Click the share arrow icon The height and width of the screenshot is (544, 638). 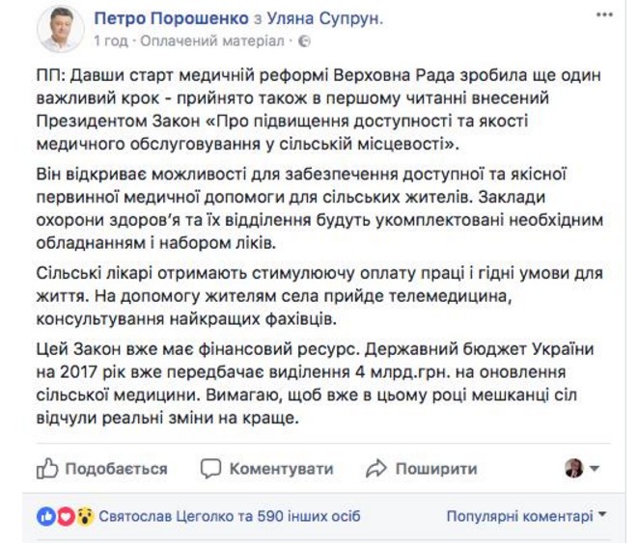point(376,469)
